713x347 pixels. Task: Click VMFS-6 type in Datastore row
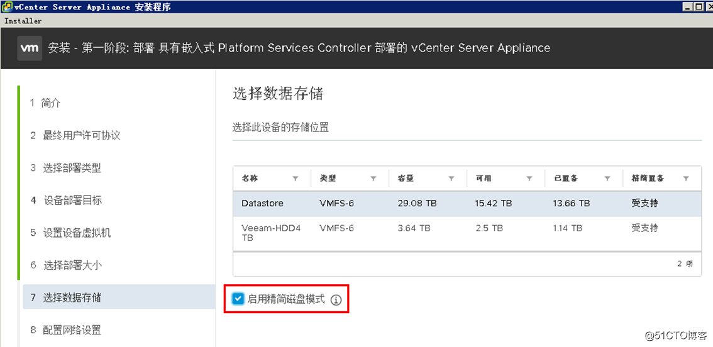click(x=336, y=203)
